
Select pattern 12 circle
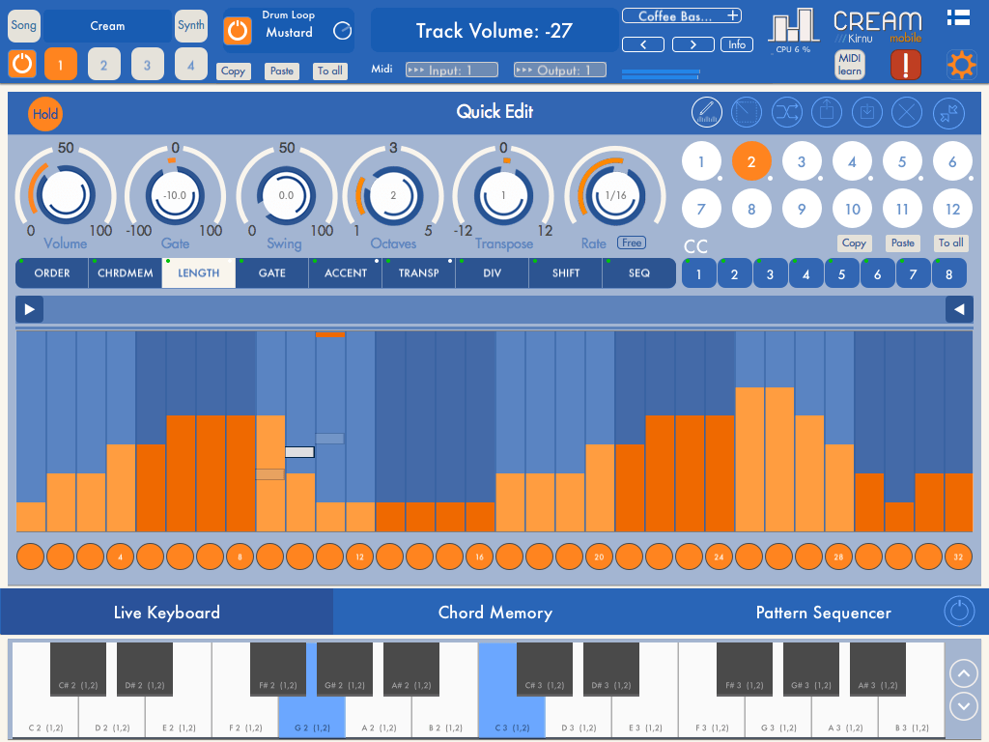point(952,209)
